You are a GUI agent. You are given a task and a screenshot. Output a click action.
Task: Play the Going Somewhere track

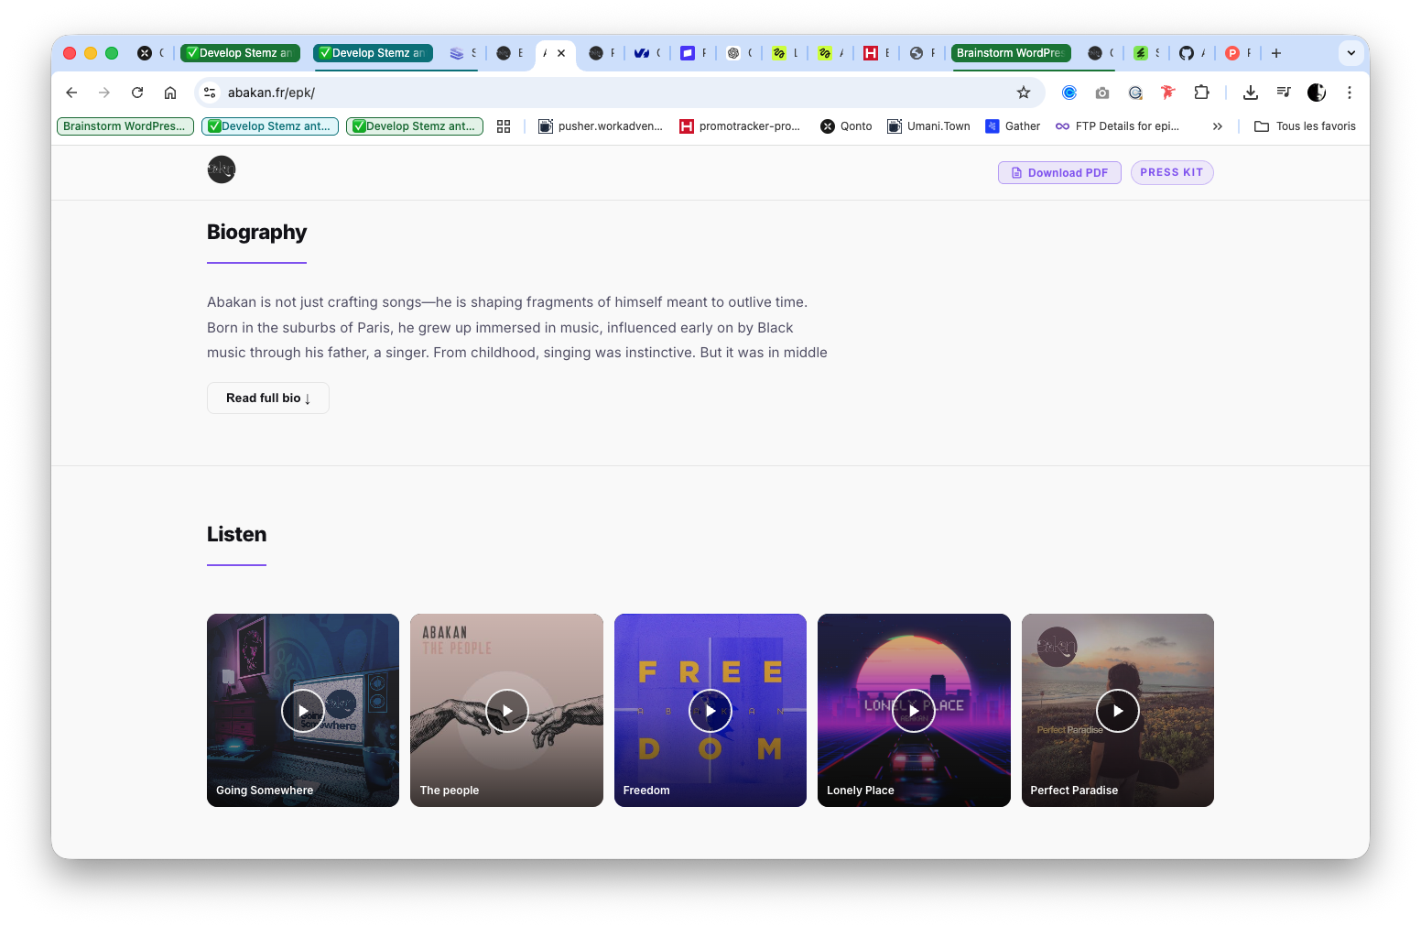(303, 711)
